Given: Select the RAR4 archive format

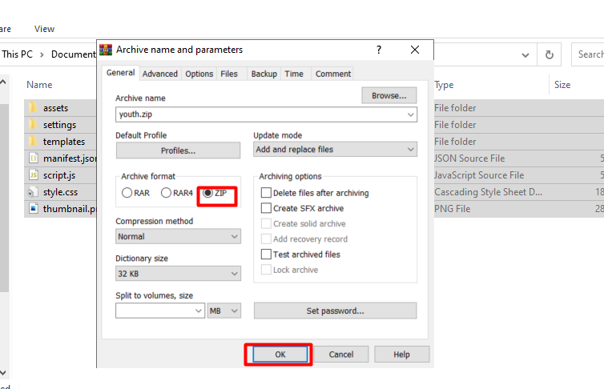Looking at the screenshot, I should (x=167, y=193).
